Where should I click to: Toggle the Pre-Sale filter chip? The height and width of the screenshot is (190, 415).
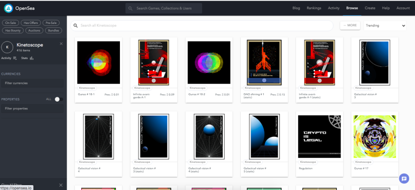point(51,23)
